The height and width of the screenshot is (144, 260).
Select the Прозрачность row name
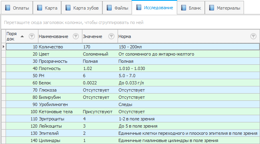pyautogui.click(x=53, y=61)
